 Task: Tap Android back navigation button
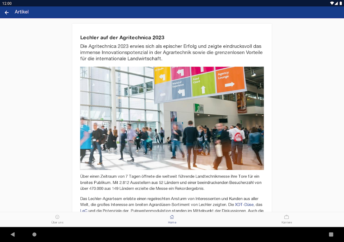[x=13, y=234]
